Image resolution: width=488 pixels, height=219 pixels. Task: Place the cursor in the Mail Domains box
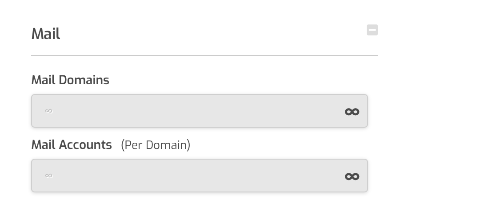[x=200, y=111]
